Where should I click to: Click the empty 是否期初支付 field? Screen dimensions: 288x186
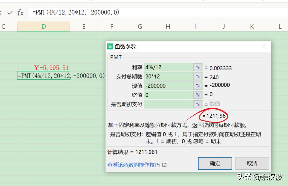pyautogui.click(x=169, y=104)
